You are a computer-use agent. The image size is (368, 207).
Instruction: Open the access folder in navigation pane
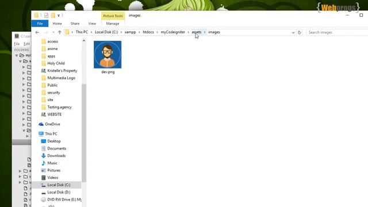pos(52,41)
